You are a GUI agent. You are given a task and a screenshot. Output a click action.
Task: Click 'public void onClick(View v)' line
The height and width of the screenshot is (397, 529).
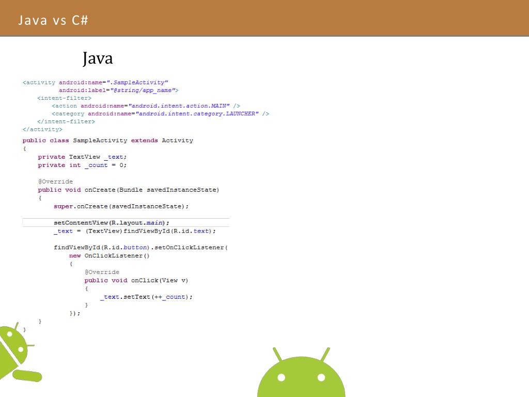click(x=136, y=281)
